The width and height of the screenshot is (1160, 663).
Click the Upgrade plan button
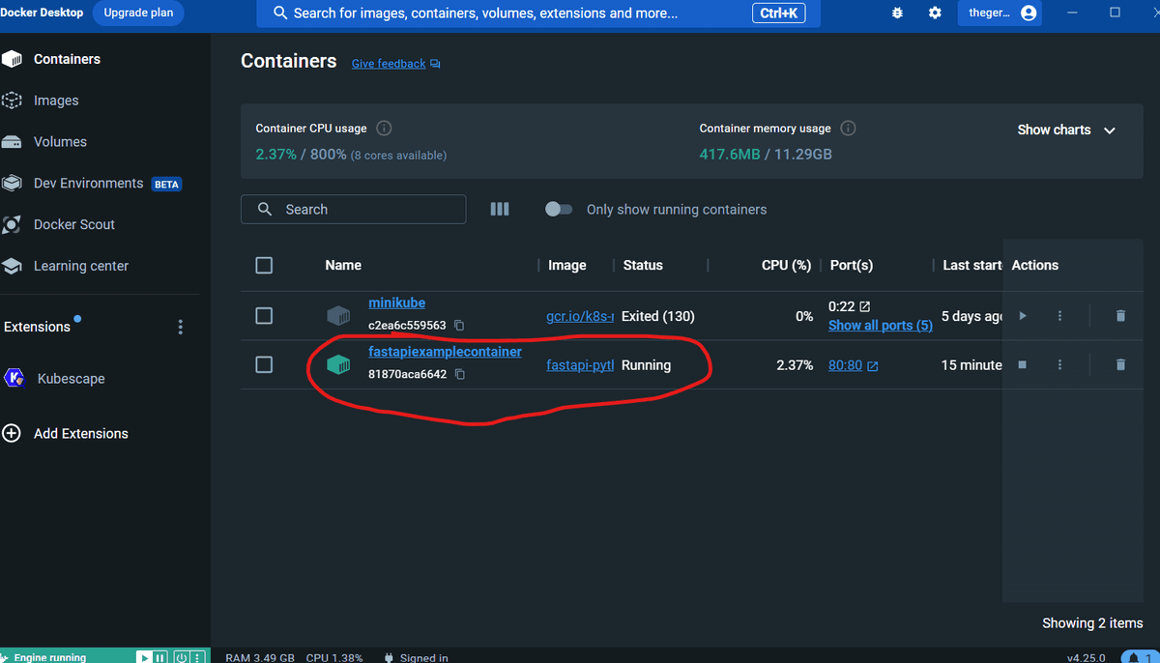138,14
